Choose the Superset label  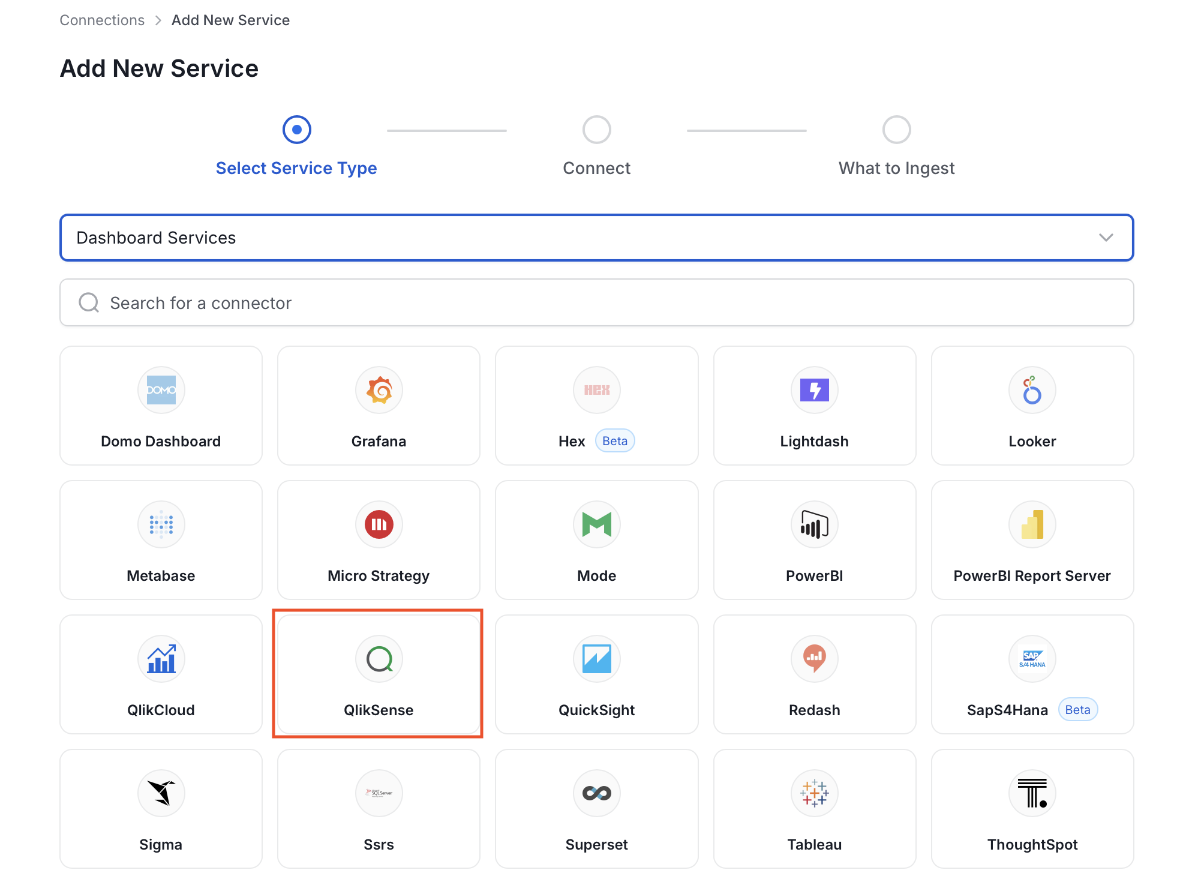tap(597, 844)
